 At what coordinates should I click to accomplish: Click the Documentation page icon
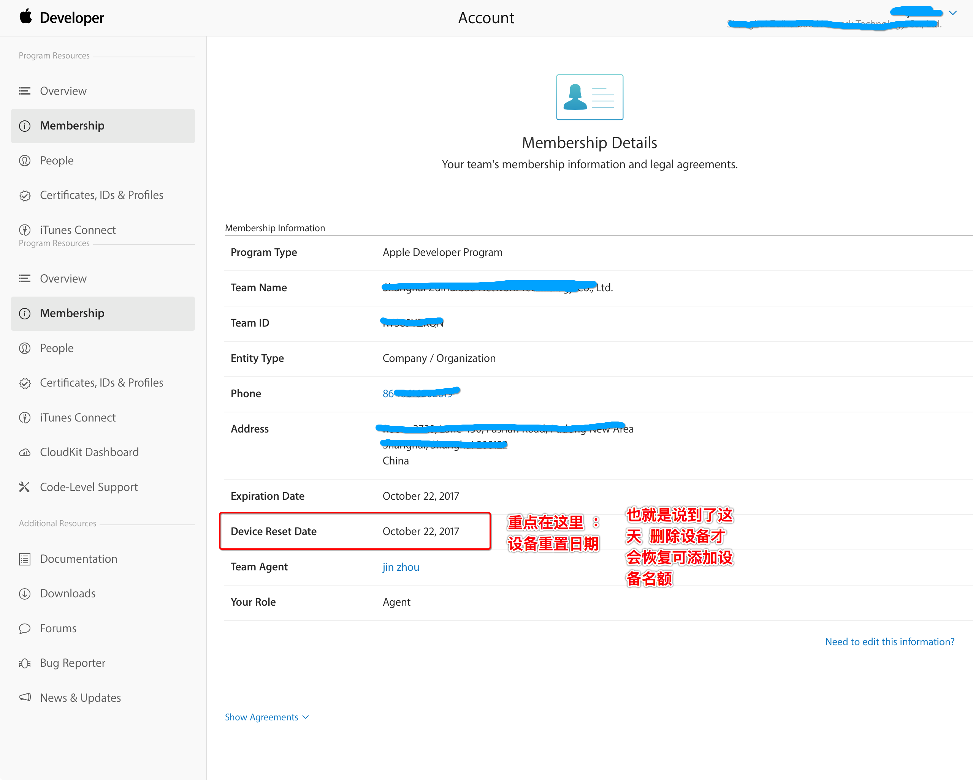pos(25,559)
